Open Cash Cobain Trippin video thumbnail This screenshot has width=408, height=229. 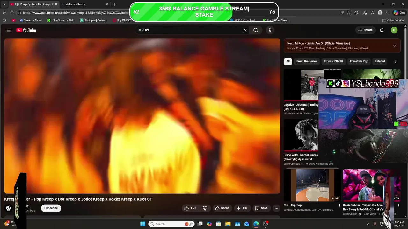(371, 185)
